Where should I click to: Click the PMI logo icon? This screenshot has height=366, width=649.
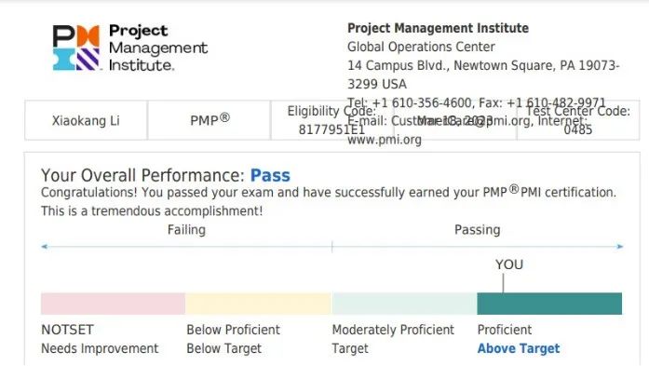pos(76,47)
